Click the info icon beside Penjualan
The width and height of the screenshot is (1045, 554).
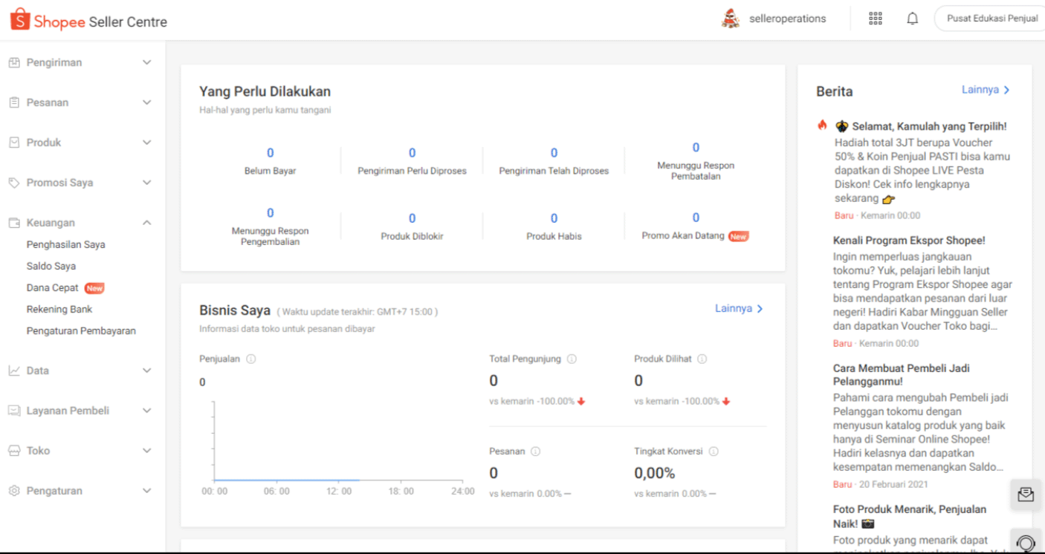pyautogui.click(x=251, y=359)
